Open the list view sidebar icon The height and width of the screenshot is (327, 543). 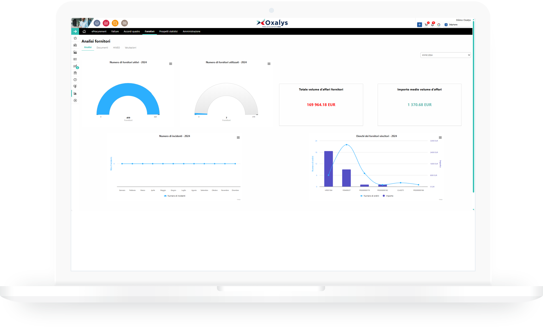tap(75, 59)
